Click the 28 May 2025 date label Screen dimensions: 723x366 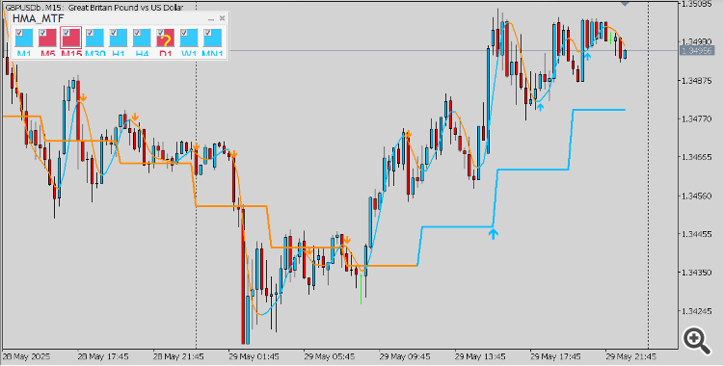click(x=27, y=356)
